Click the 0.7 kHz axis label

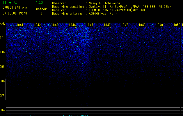coord(2,96)
